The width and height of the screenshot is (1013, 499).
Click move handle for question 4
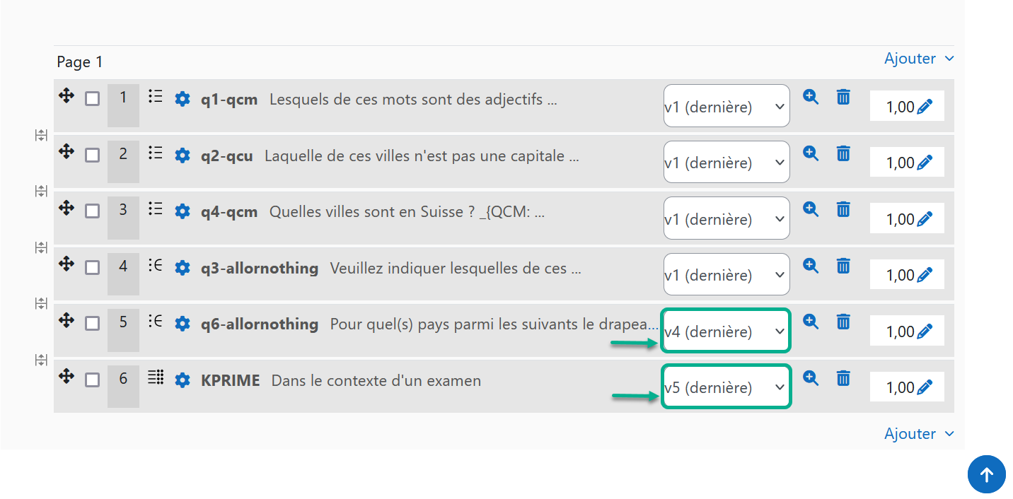coord(66,264)
